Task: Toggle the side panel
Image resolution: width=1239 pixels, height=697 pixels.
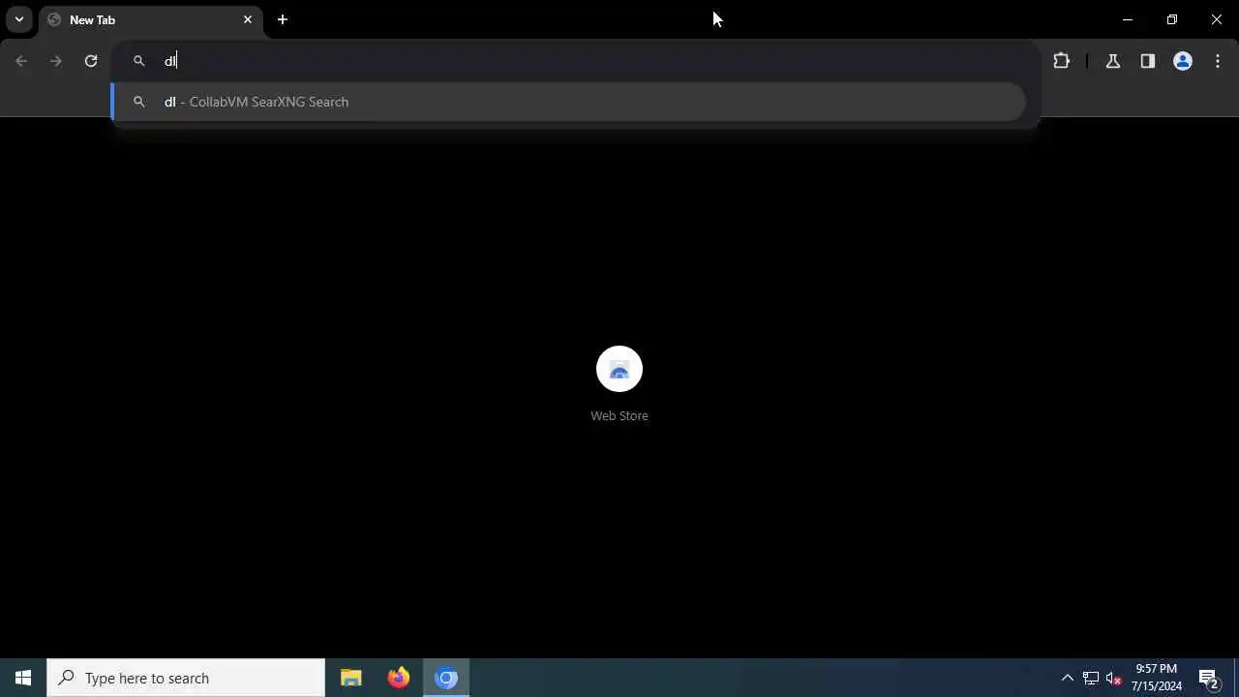Action: click(x=1148, y=61)
